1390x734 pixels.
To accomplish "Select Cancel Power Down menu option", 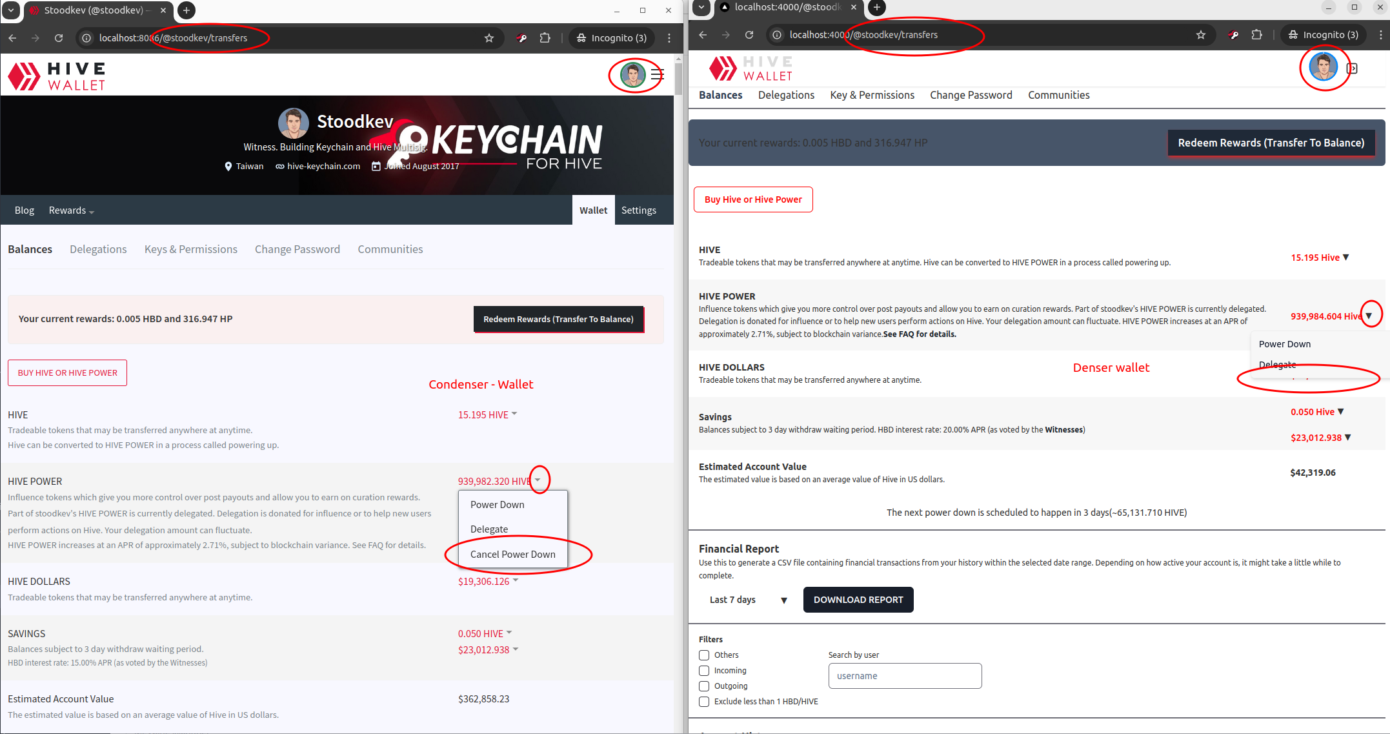I will click(512, 555).
